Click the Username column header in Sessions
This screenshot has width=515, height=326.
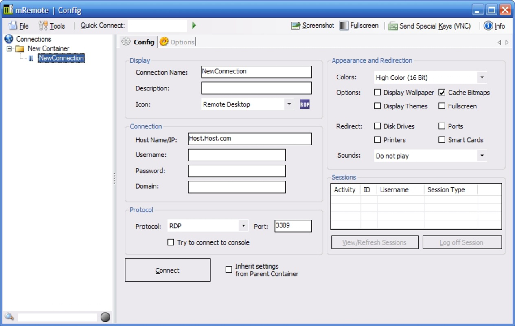pyautogui.click(x=400, y=189)
